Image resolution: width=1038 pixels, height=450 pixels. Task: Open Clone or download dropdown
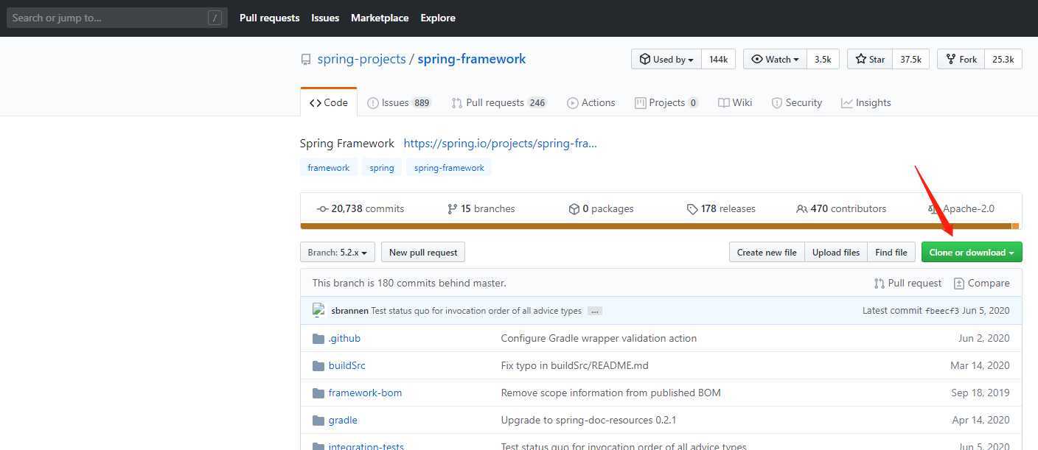pyautogui.click(x=972, y=253)
